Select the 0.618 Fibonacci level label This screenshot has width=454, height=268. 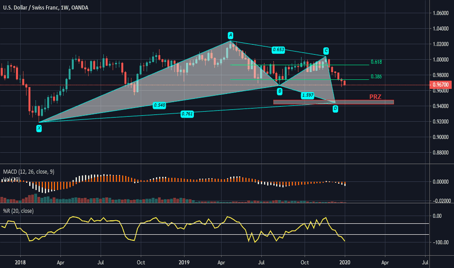(x=376, y=62)
